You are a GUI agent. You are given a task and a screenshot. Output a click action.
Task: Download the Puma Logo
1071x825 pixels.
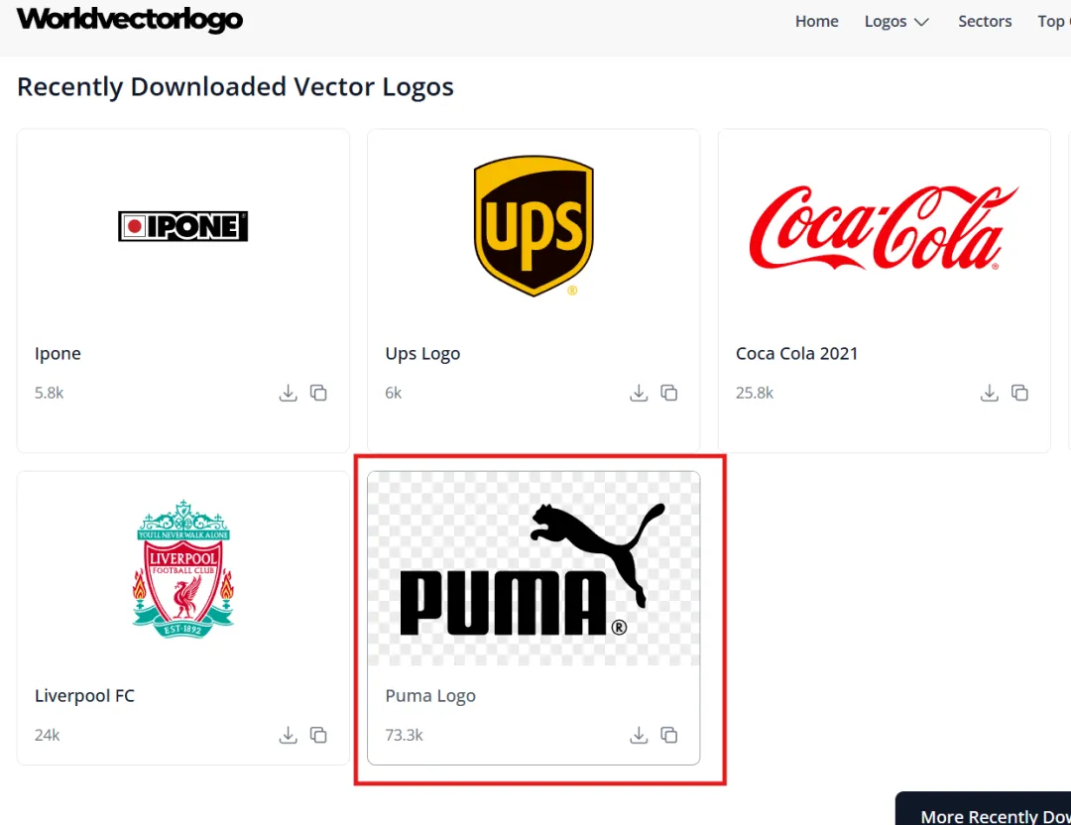pyautogui.click(x=639, y=735)
